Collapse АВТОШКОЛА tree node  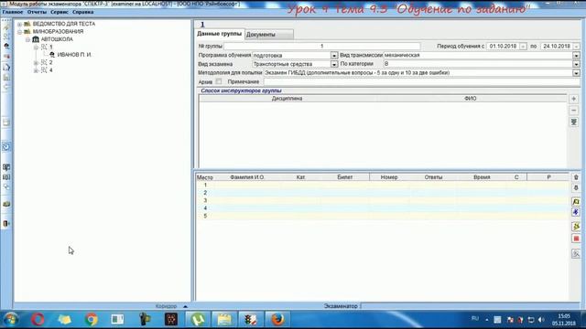pyautogui.click(x=27, y=39)
